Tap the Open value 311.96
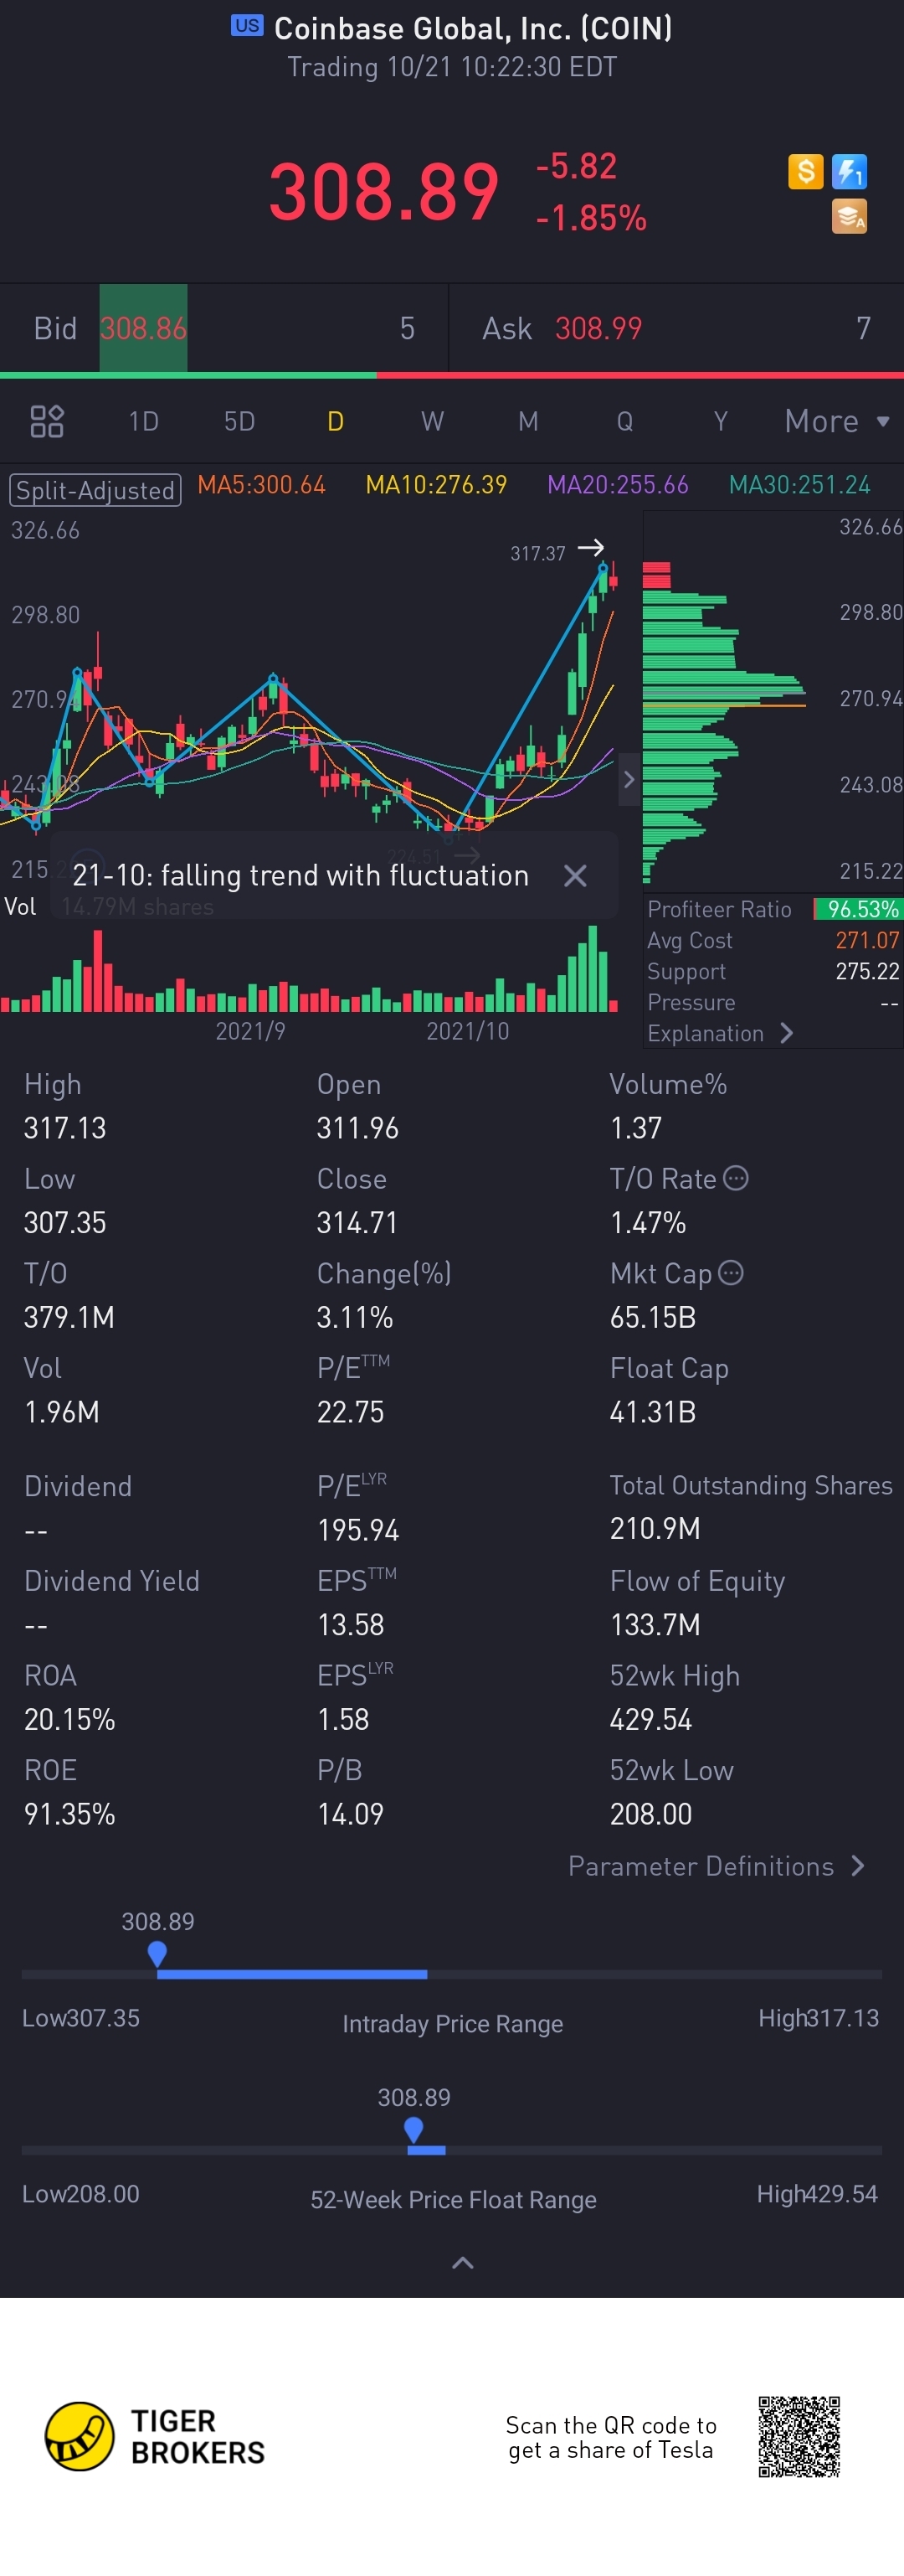904x2576 pixels. [x=357, y=1128]
